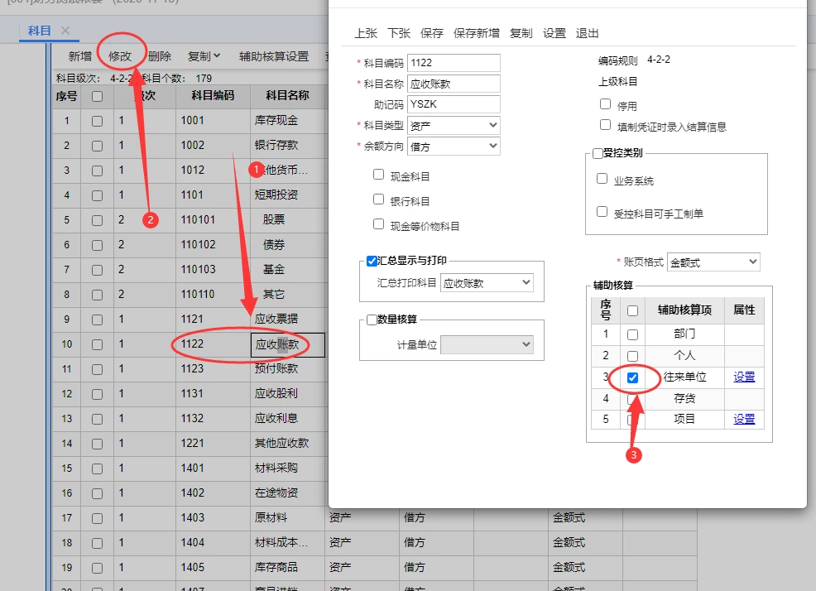The height and width of the screenshot is (591, 816).
Task: Enable the 停用 checkbox
Action: click(606, 105)
